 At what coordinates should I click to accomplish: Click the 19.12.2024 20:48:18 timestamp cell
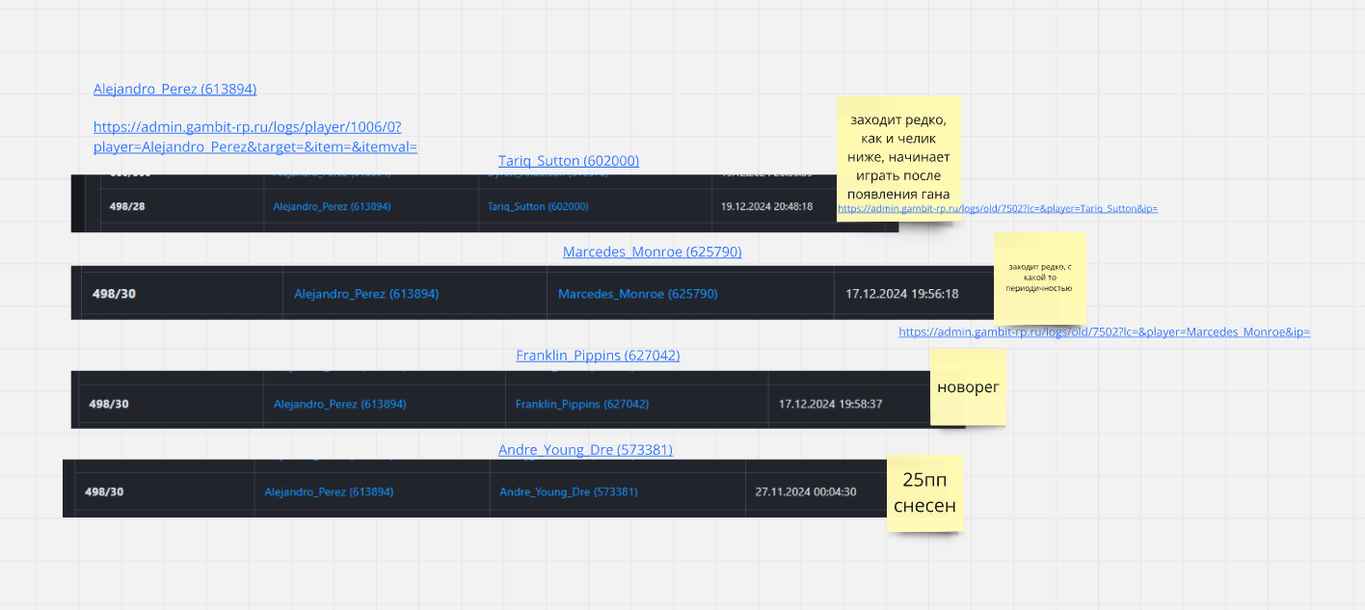[766, 206]
